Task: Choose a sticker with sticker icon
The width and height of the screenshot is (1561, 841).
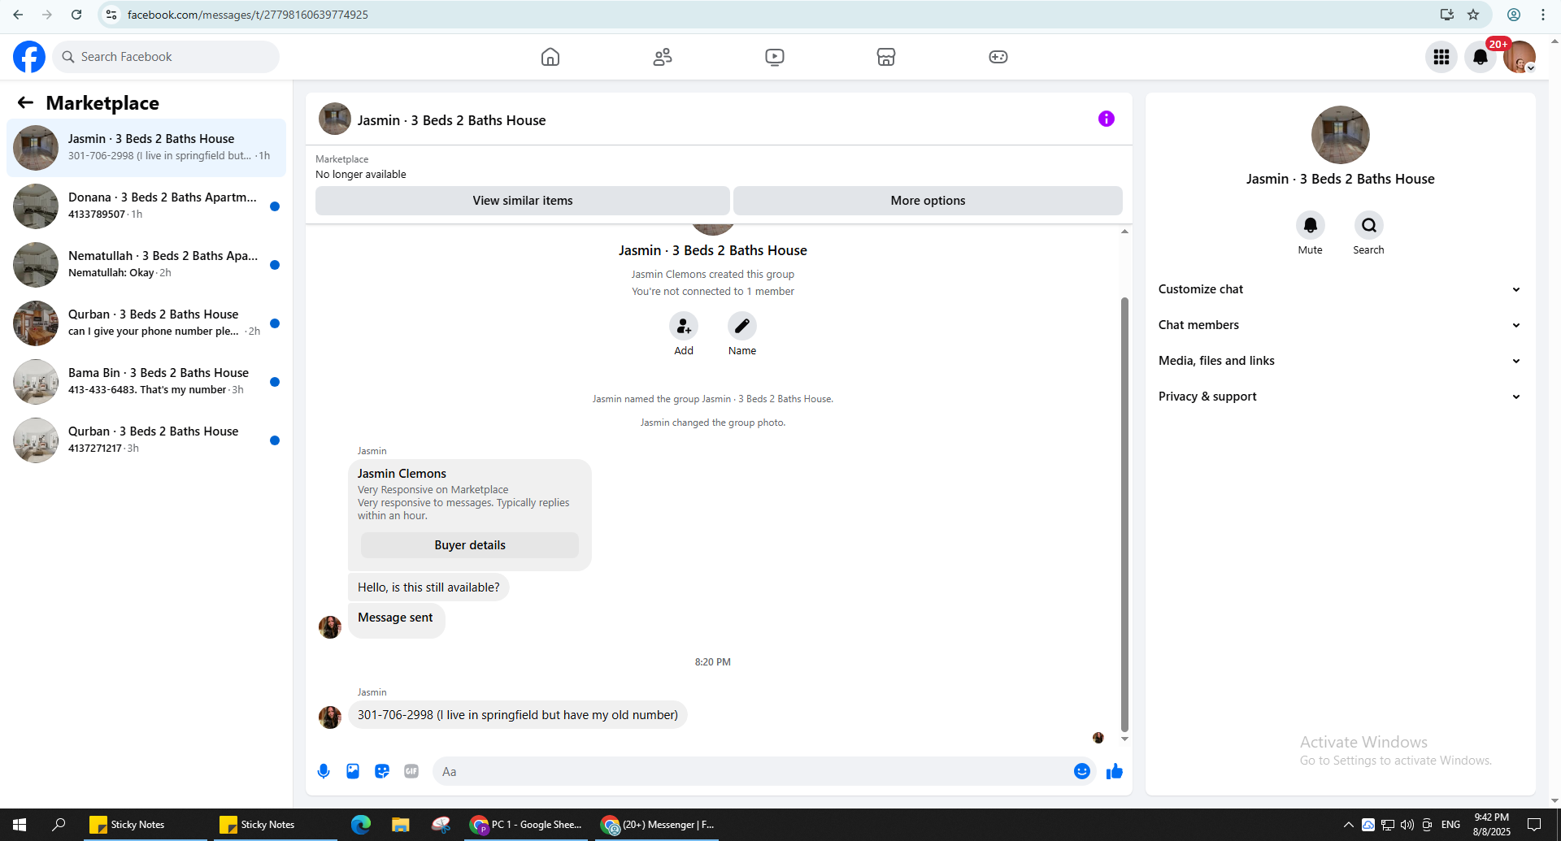Action: pos(382,771)
